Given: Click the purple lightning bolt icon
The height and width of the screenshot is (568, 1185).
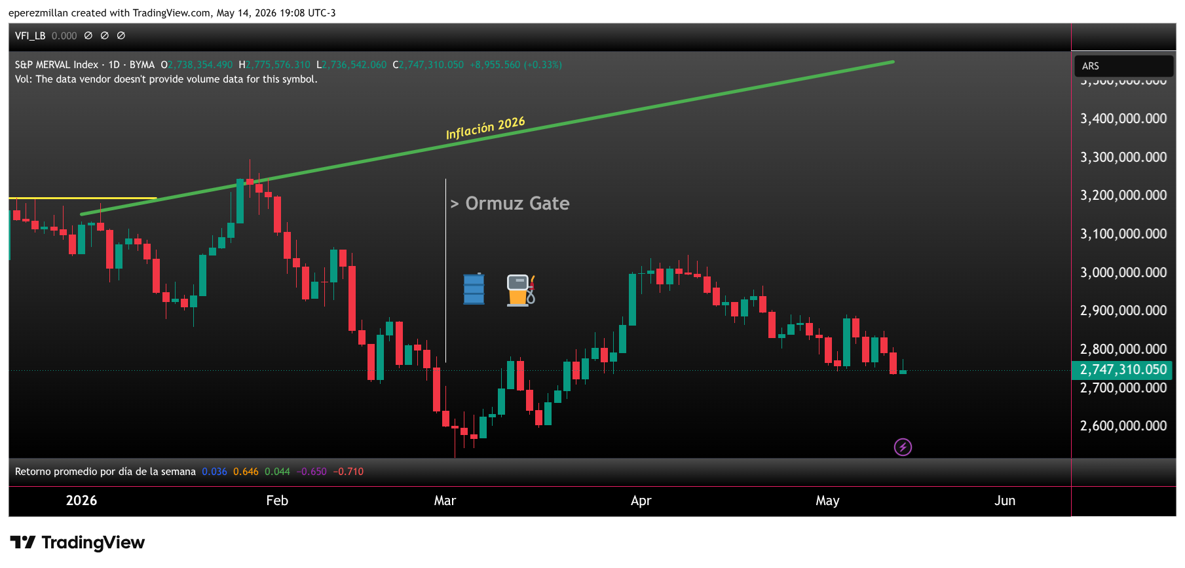Looking at the screenshot, I should [903, 447].
